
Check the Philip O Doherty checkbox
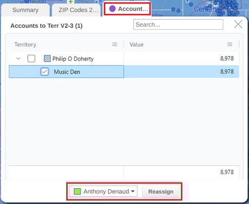point(31,58)
